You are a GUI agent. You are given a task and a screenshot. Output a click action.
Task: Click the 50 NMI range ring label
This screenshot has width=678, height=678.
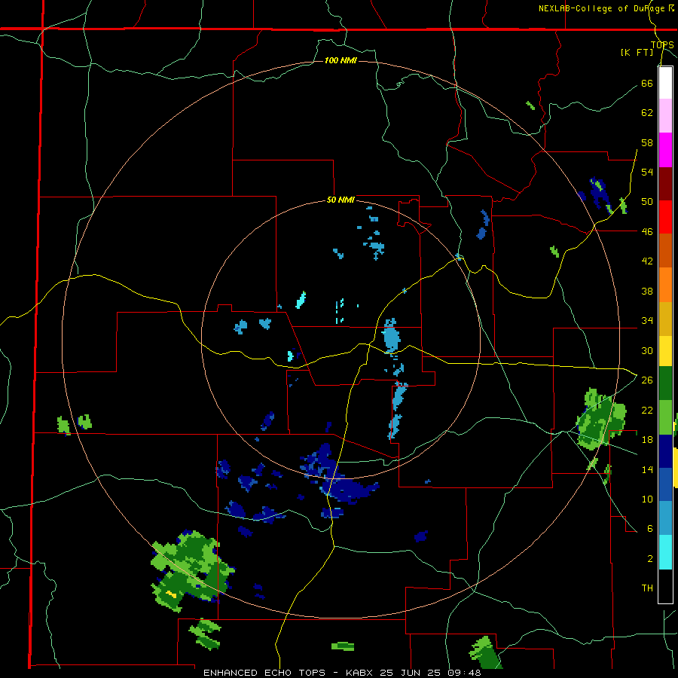[341, 200]
